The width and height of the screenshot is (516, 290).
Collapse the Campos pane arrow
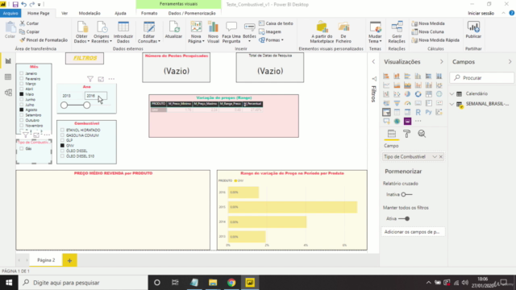(x=510, y=62)
